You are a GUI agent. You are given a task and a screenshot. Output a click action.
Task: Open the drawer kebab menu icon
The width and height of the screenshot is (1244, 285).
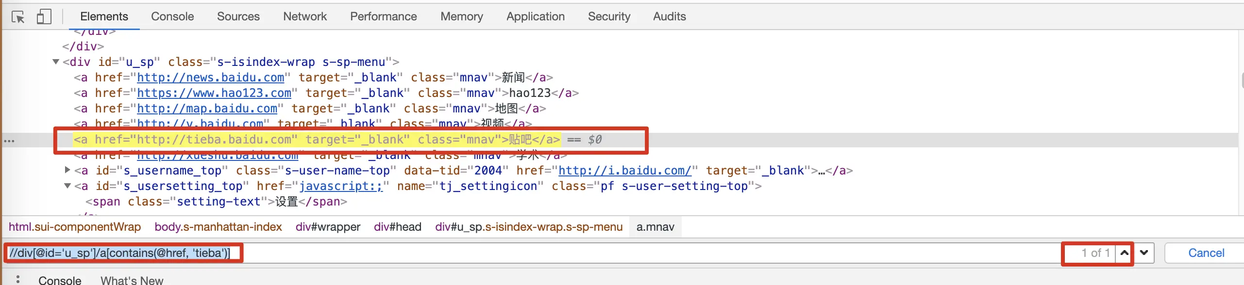point(17,280)
